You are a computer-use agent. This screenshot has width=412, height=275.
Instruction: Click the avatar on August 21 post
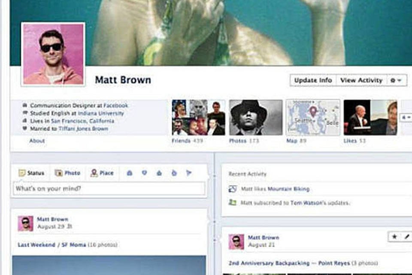tap(236, 241)
